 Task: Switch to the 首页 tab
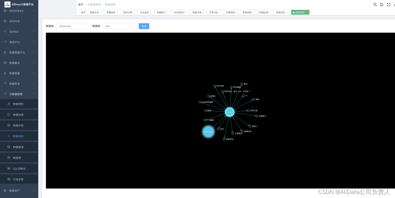click(x=83, y=13)
